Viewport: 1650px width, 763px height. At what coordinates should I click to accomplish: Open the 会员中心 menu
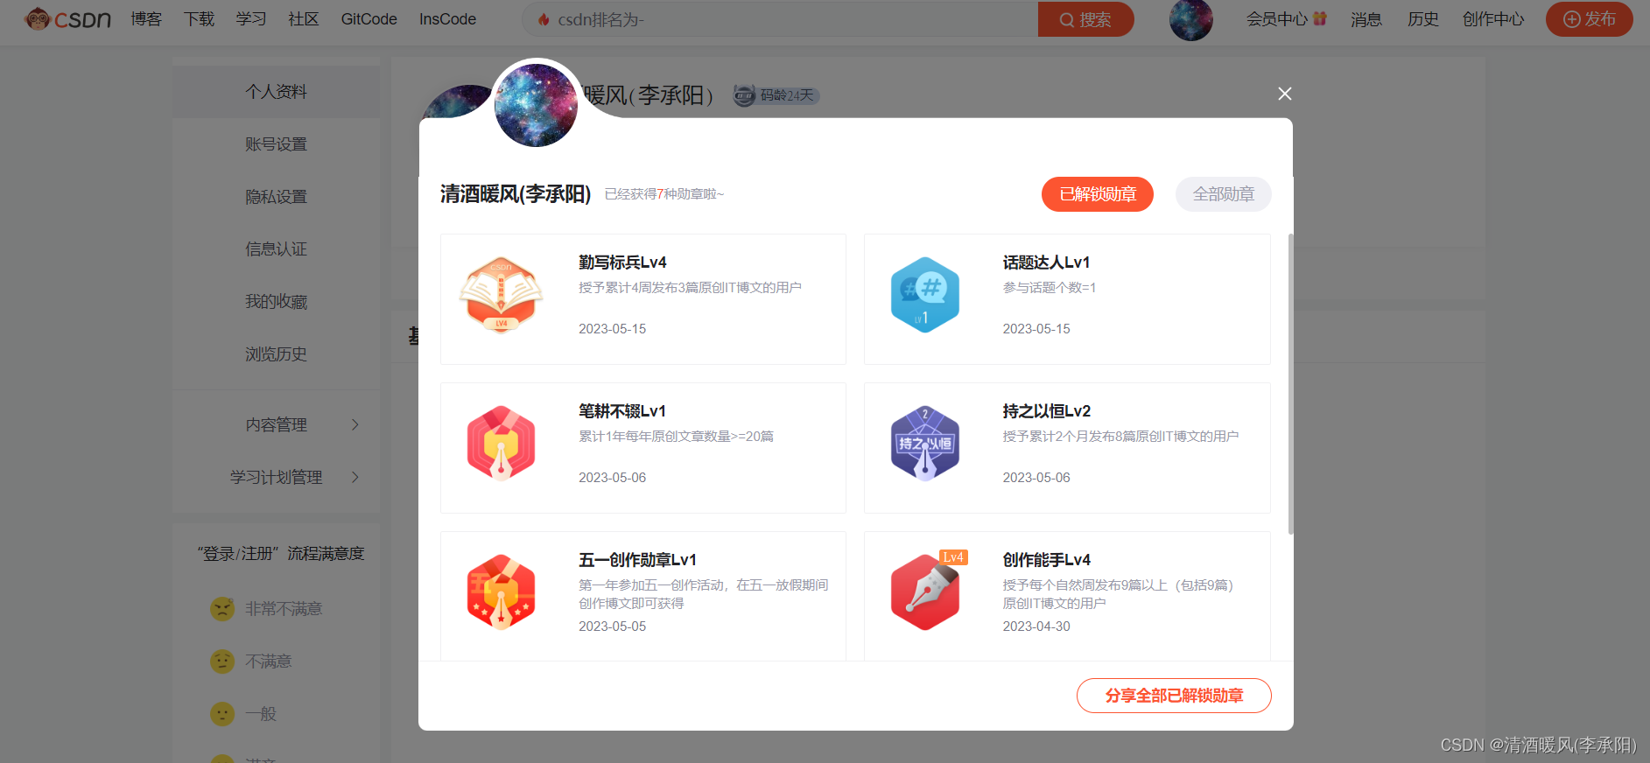(1285, 19)
